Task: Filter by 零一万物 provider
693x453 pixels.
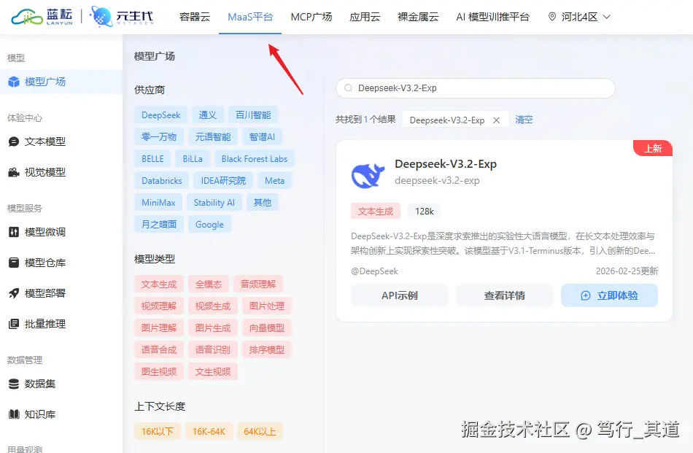Action: click(x=159, y=137)
